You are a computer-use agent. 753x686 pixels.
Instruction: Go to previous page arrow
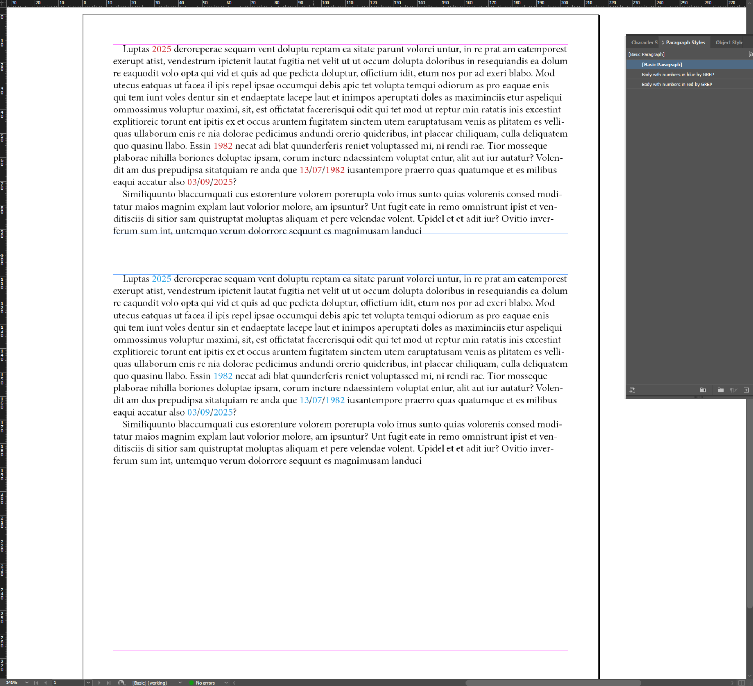click(46, 683)
